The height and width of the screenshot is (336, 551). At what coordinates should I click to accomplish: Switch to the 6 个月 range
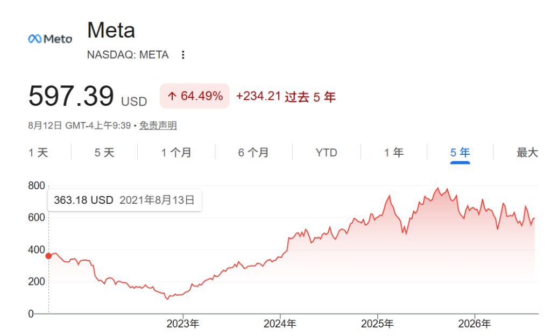(253, 153)
